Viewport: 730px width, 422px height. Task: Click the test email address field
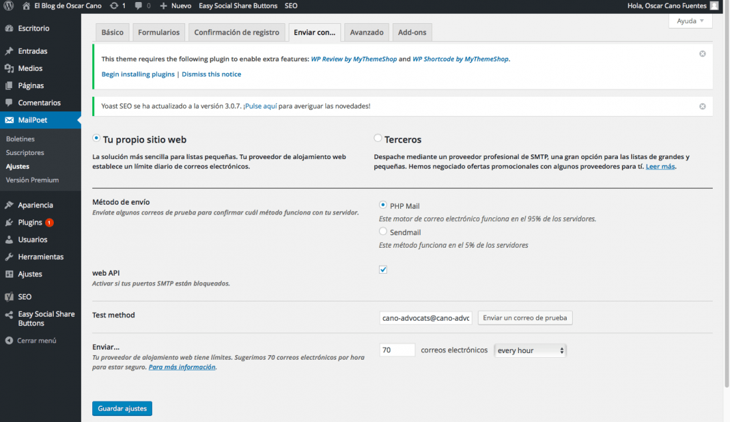[x=425, y=318]
